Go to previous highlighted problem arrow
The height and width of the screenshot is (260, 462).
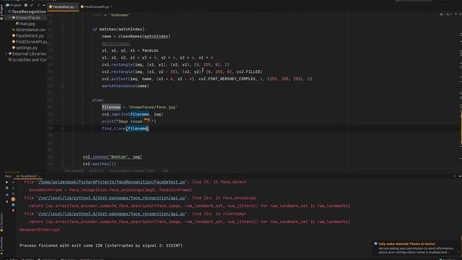tap(456, 14)
